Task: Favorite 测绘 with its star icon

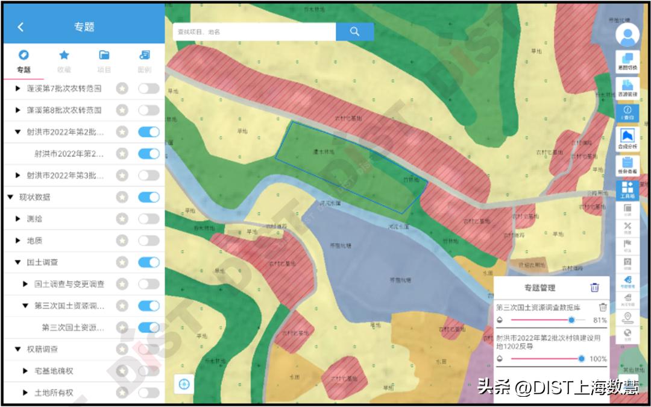Action: (122, 219)
